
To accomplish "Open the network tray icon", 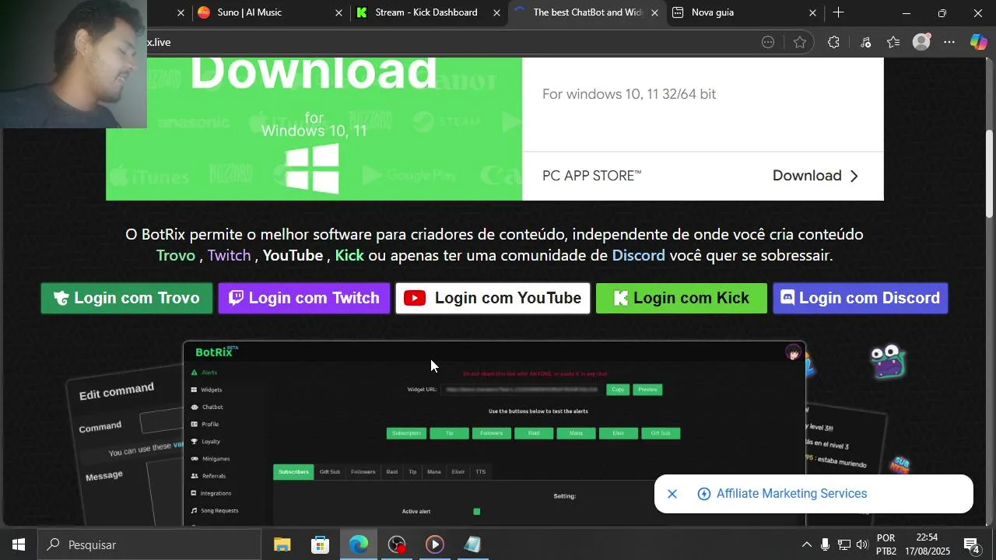I will click(843, 544).
